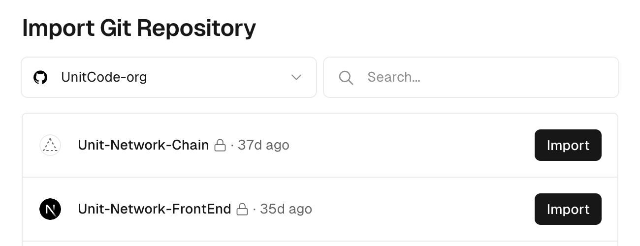Click the Next.js logo beside Unit-Network-FrontEnd
The height and width of the screenshot is (246, 640).
click(50, 209)
